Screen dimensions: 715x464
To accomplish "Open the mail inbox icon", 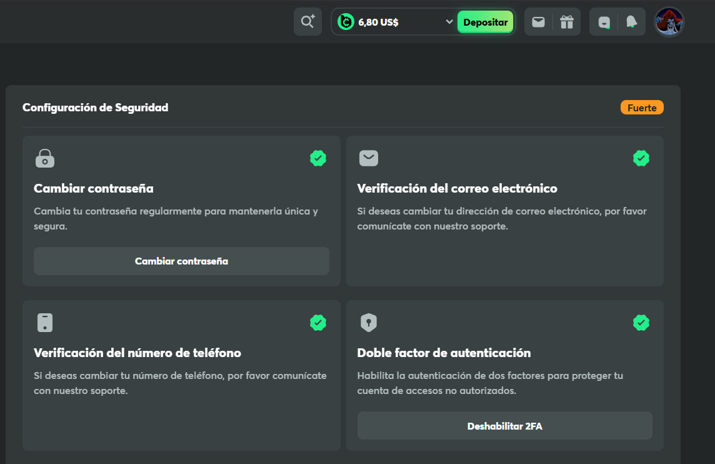I will point(538,22).
